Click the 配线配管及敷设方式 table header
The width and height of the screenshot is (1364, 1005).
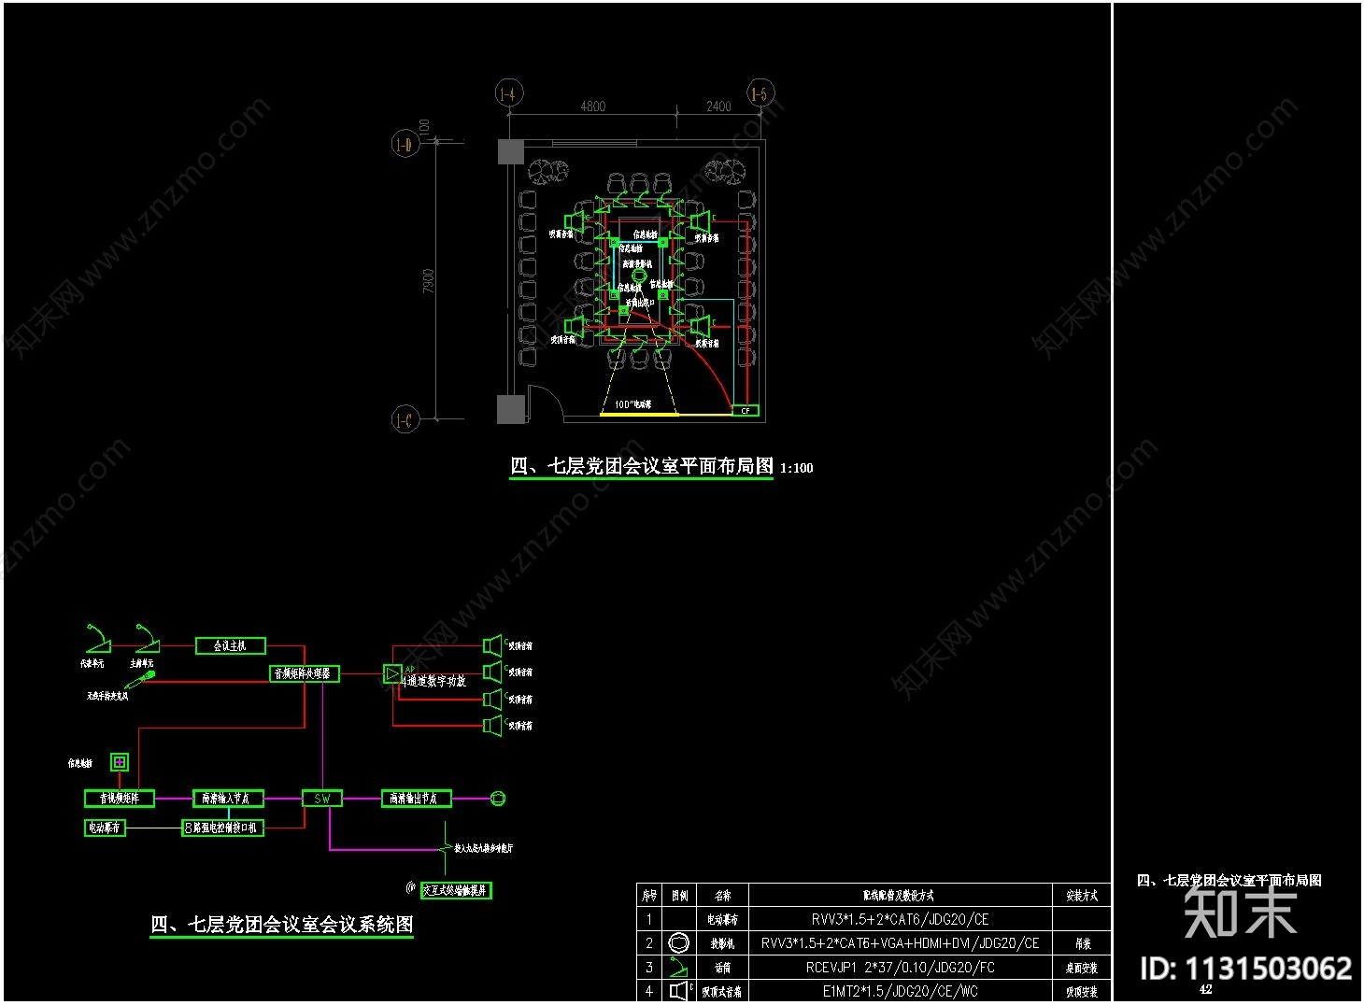[899, 896]
